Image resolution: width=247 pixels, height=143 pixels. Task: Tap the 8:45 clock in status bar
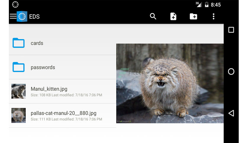point(216,5)
